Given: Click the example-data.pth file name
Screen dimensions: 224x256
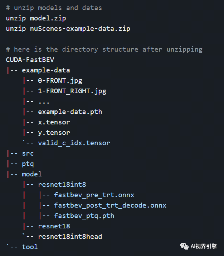Looking at the screenshot, I should (x=70, y=112).
